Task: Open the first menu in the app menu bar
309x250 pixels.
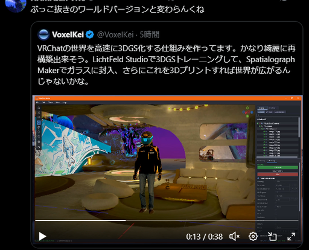Action: click(37, 103)
